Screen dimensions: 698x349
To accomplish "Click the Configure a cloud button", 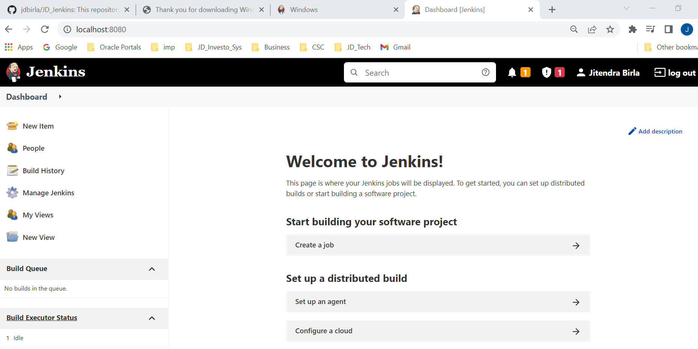I will pyautogui.click(x=438, y=331).
